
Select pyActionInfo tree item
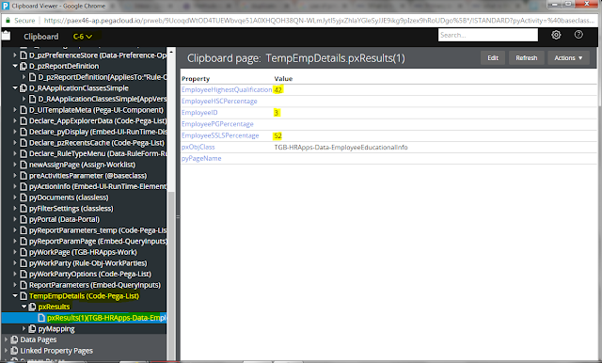pyautogui.click(x=98, y=186)
